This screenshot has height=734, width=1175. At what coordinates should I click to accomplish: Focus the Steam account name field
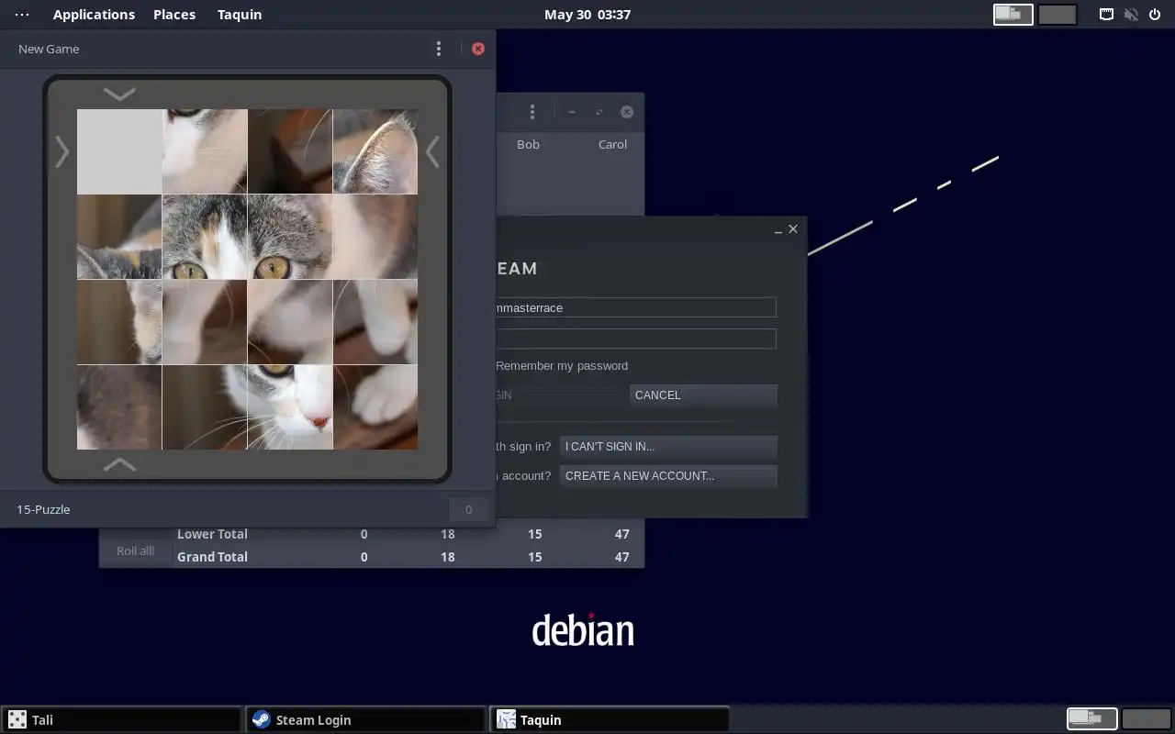click(x=635, y=307)
